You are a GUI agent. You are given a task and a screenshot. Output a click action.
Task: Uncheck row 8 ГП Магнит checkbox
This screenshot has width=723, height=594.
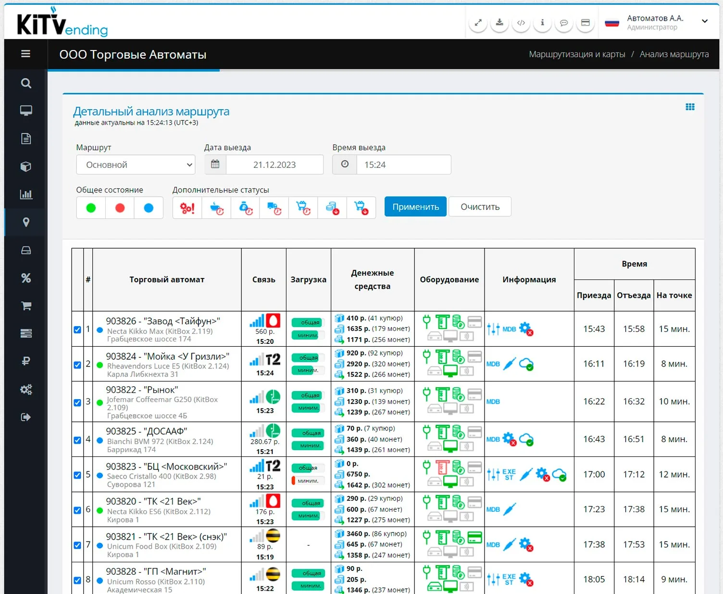(x=77, y=580)
